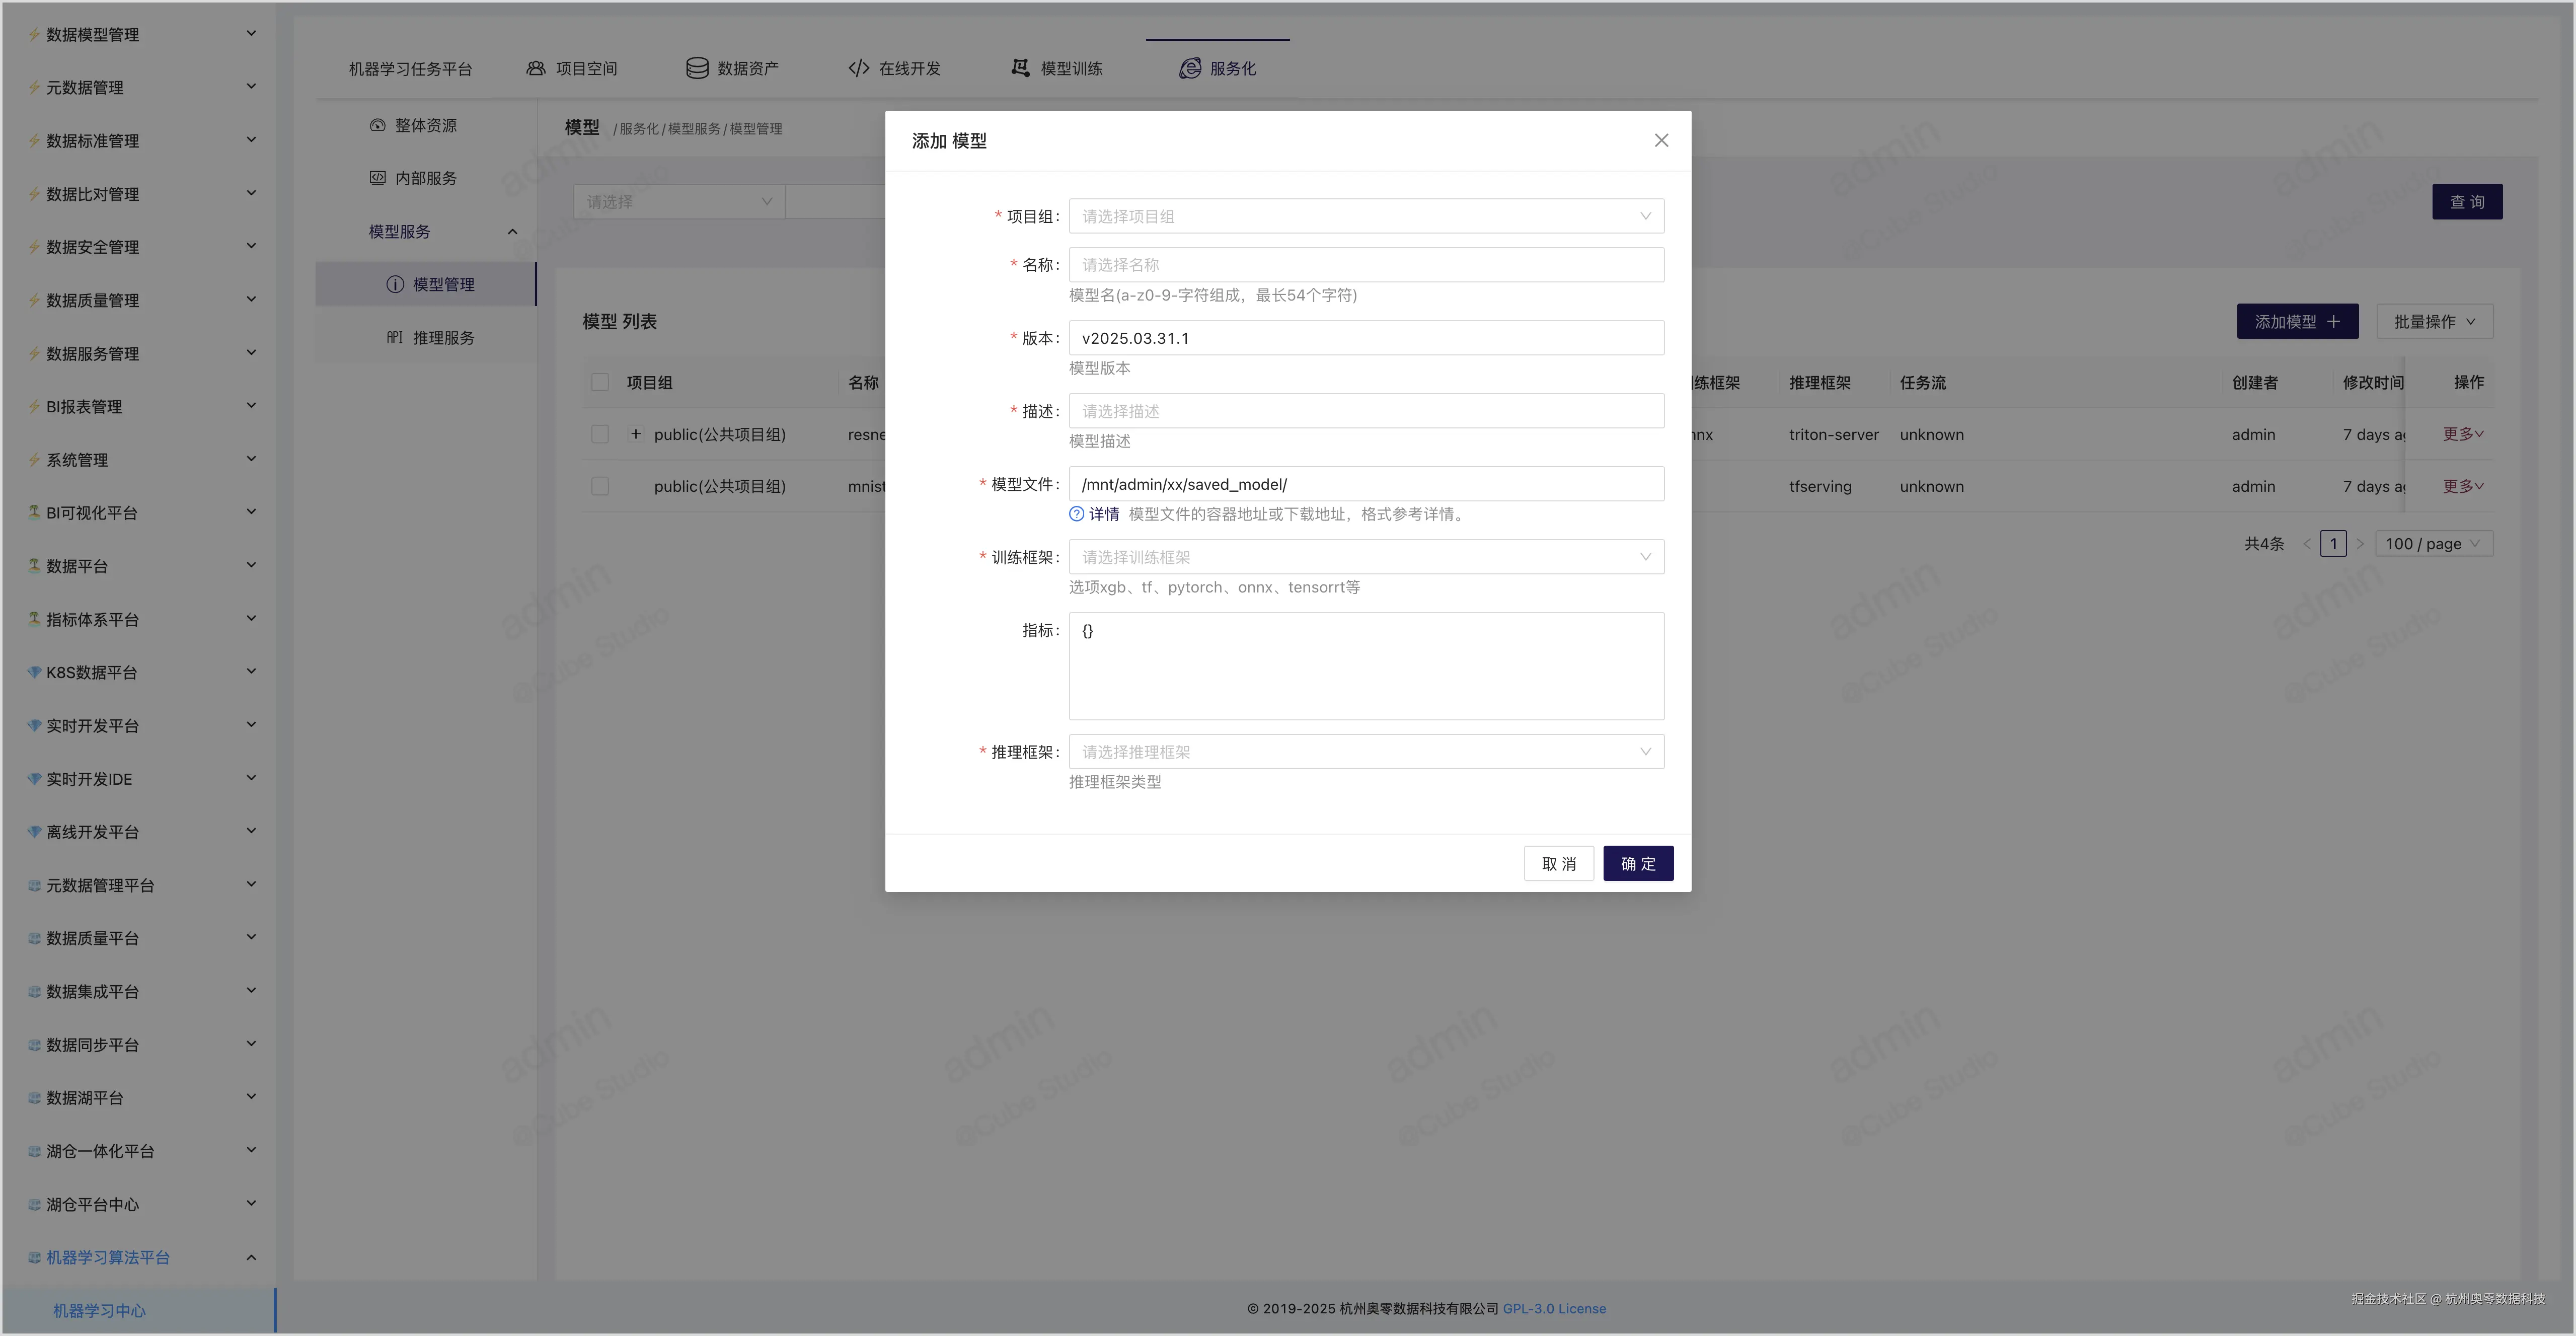The height and width of the screenshot is (1336, 2576).
Task: Click the 指标 text area
Action: click(x=1365, y=666)
